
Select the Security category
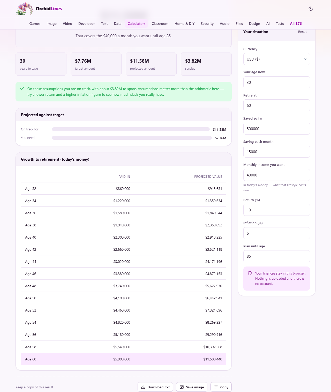pos(207,24)
